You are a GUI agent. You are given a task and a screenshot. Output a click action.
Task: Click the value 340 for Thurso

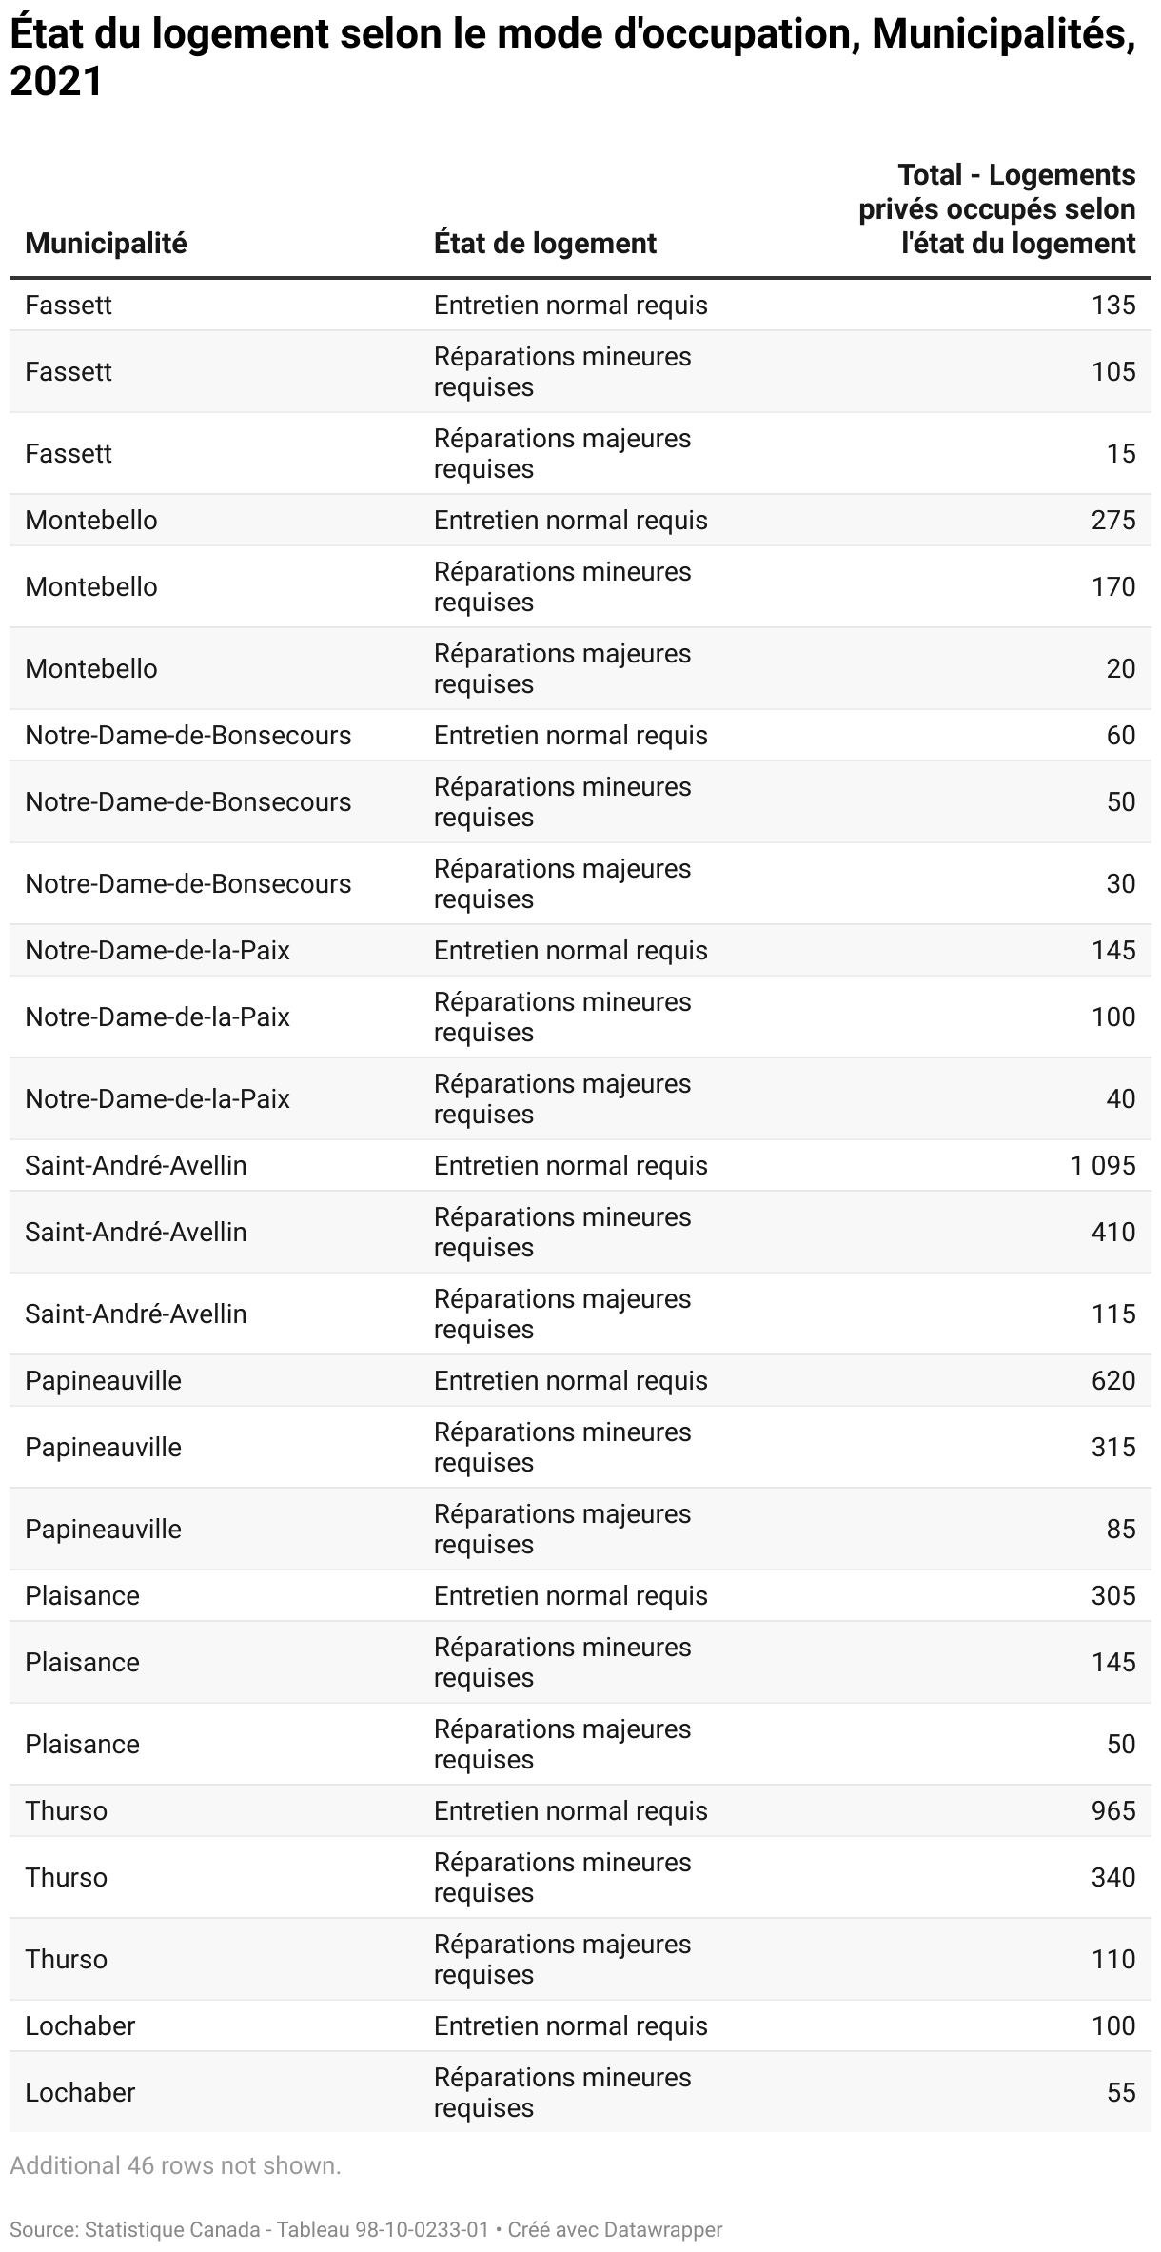(1113, 1877)
